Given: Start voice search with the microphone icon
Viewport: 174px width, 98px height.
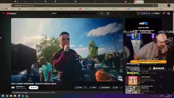Looking at the screenshot, I should 108,13.
